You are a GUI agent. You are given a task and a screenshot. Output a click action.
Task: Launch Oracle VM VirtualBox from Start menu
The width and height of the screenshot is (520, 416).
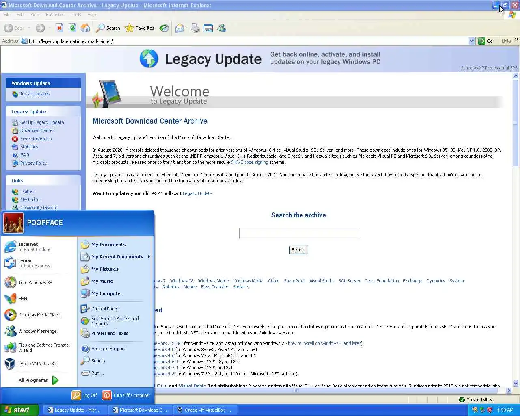(x=39, y=364)
